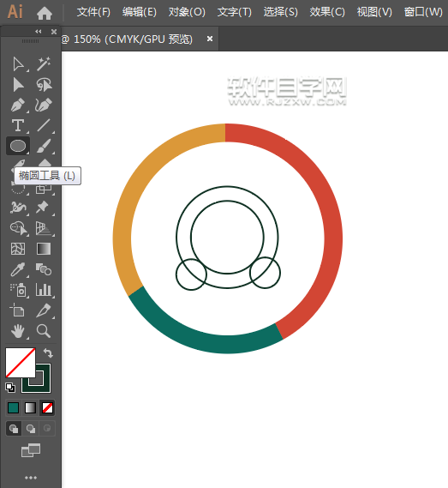Activate the Magic Wand tool
Viewport: 448px width, 488px height.
(44, 63)
